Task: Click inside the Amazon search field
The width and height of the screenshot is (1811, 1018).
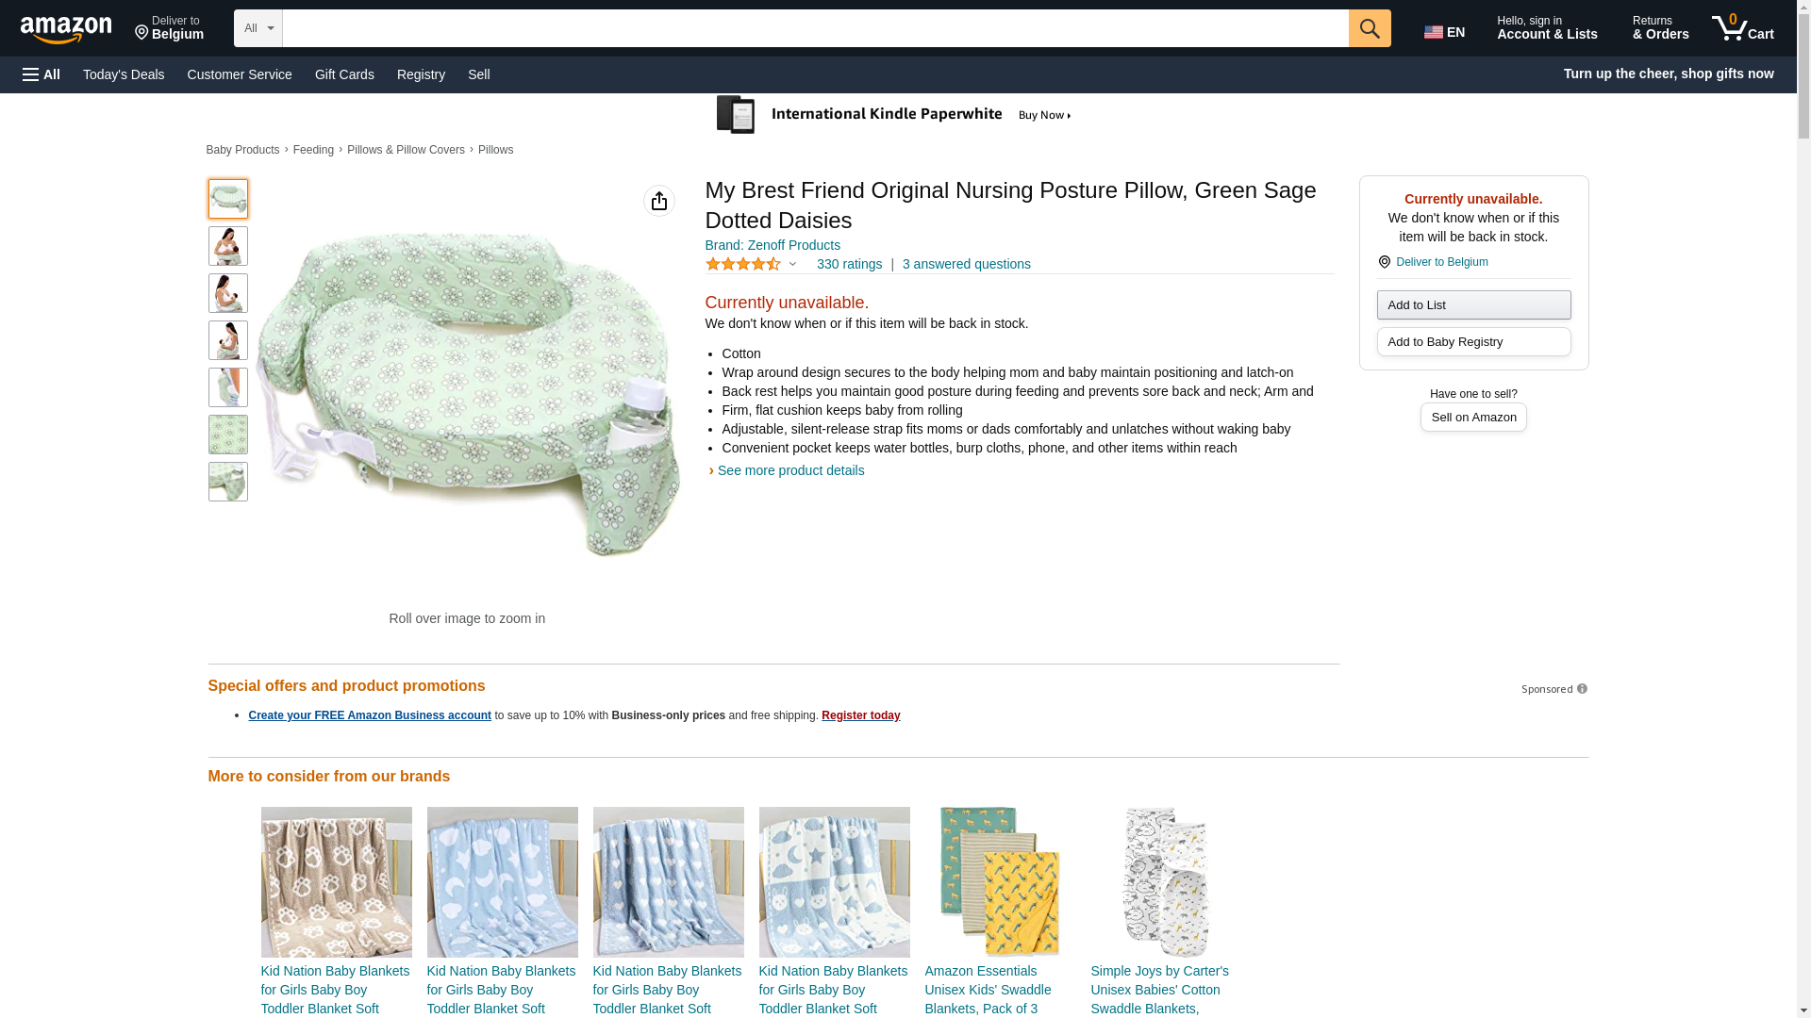Action: (815, 28)
